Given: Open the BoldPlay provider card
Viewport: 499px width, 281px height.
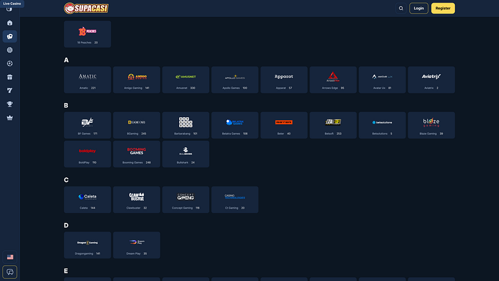Looking at the screenshot, I should (88, 154).
